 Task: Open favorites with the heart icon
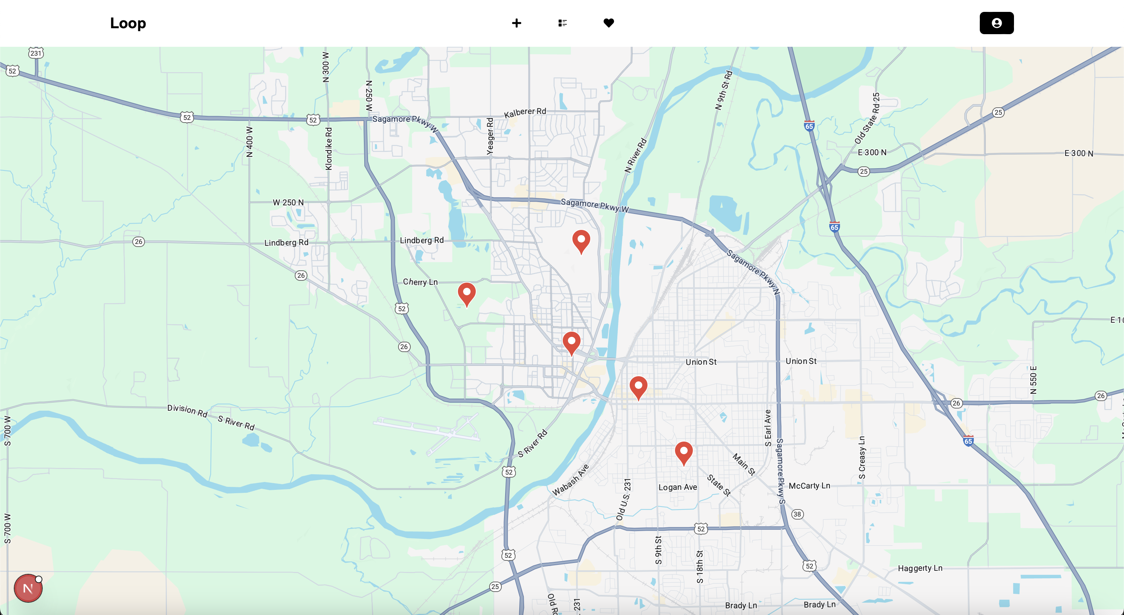coord(609,23)
